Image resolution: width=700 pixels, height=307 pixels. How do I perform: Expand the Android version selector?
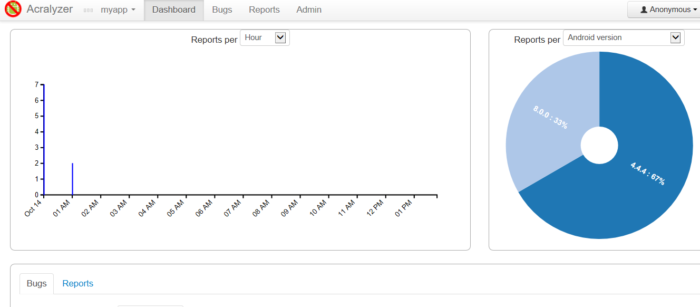(x=624, y=37)
